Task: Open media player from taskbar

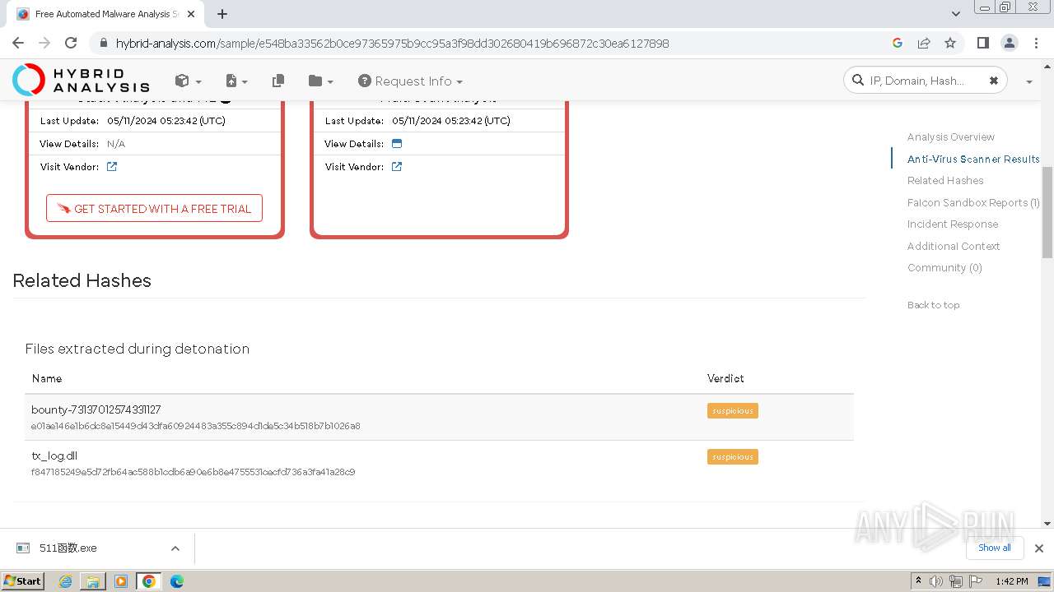Action: click(121, 581)
